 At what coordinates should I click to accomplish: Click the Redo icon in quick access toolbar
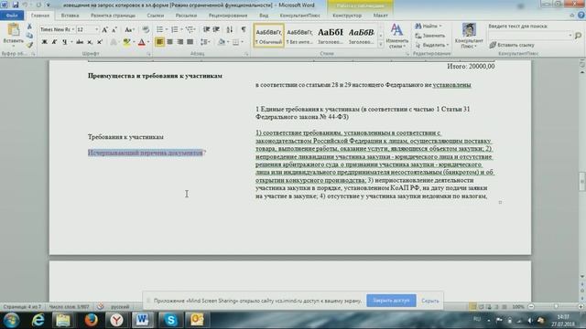coord(38,5)
